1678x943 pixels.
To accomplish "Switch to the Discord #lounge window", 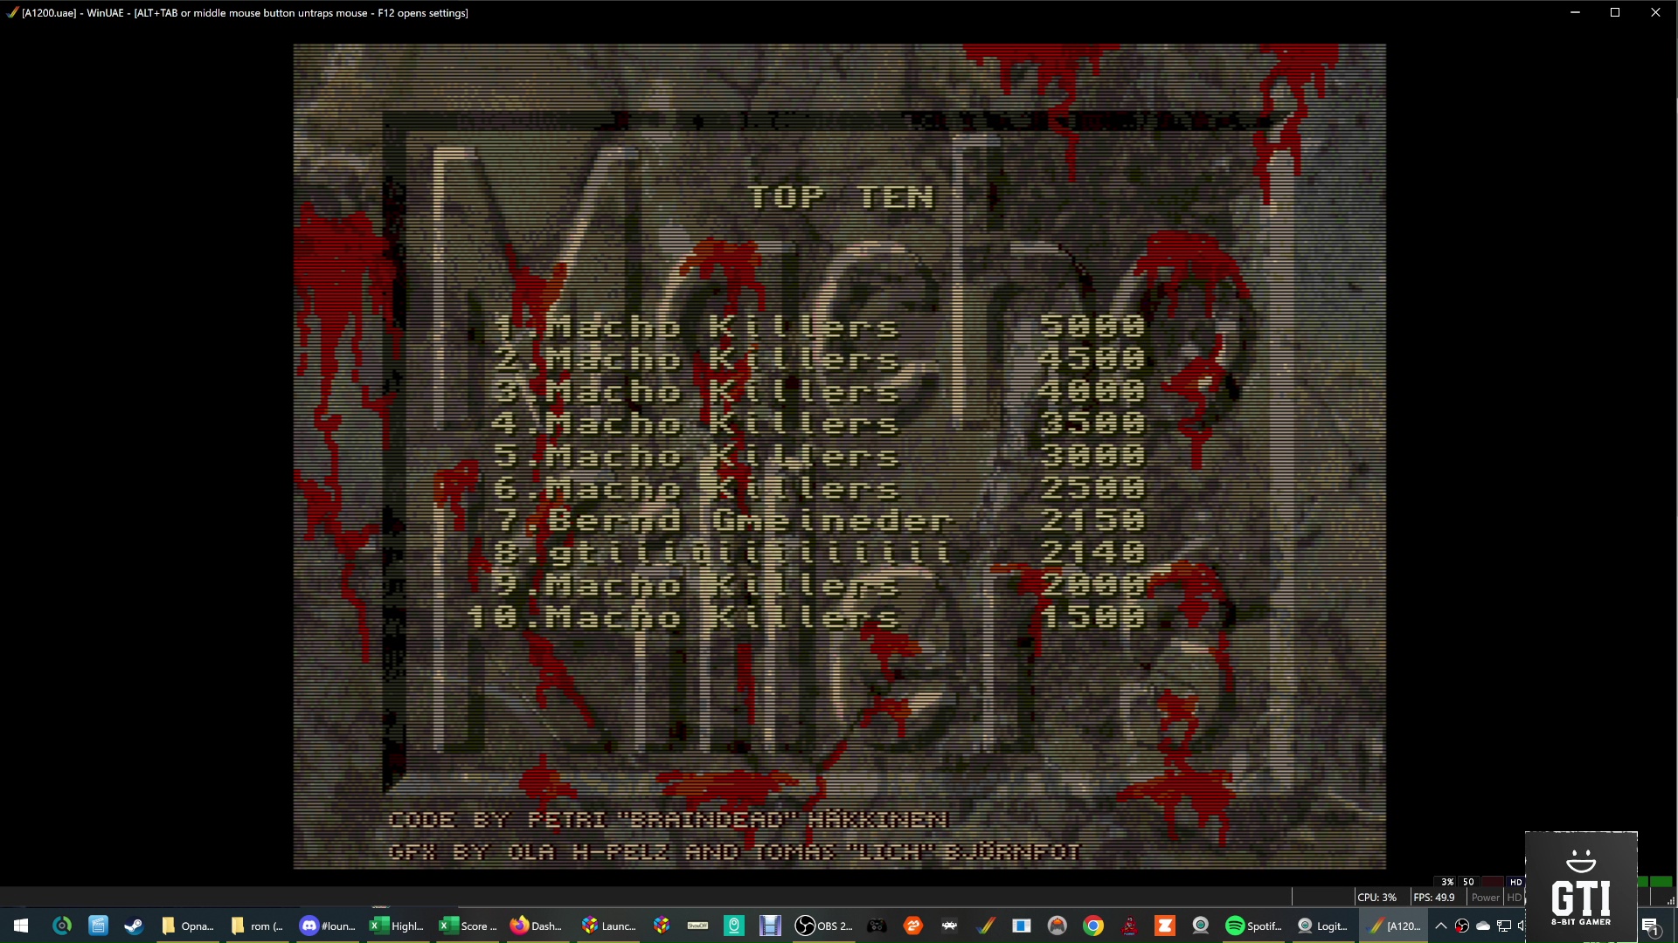I will 328,926.
